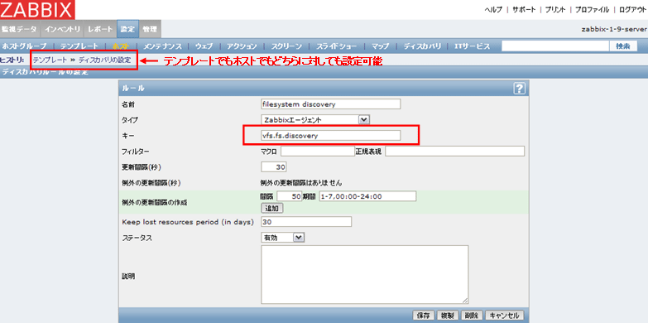Focus the 説明 text area
Screen dimensions: 648x323
pyautogui.click(x=364, y=274)
